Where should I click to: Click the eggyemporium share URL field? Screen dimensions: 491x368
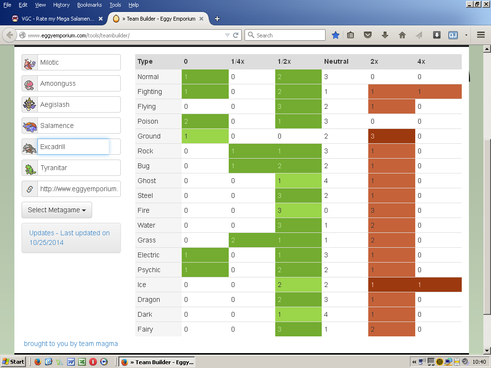(x=79, y=189)
